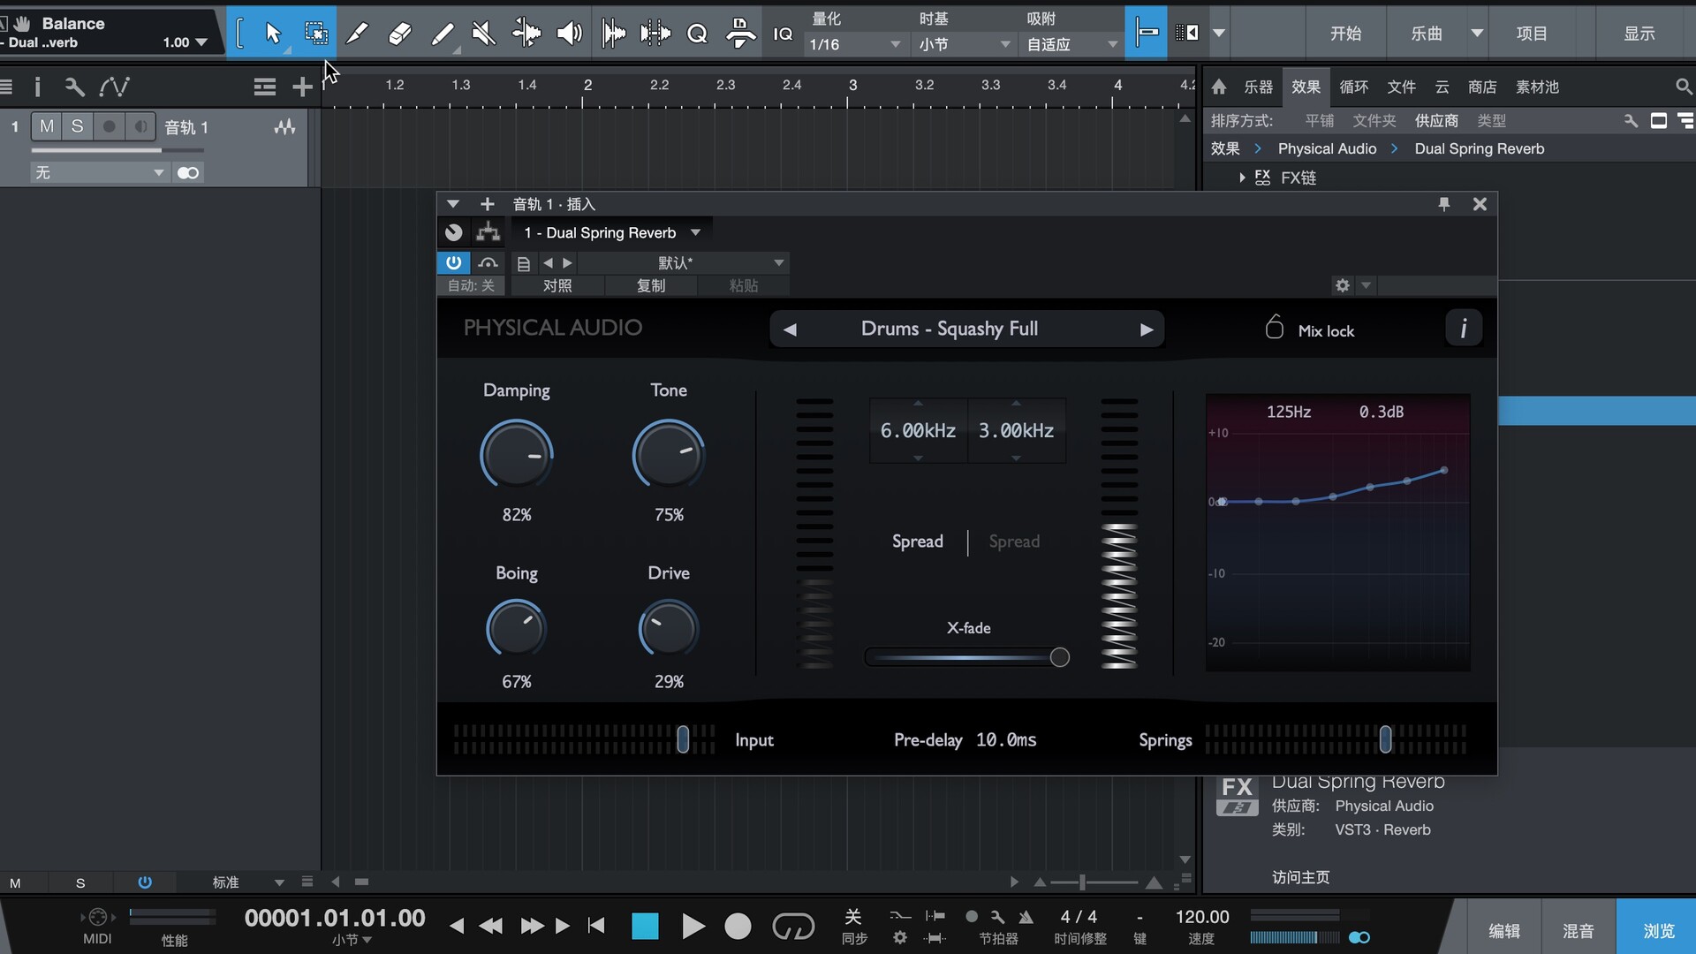Show automation curve icon in track header
Screen dimensions: 1696x954
click(x=114, y=87)
